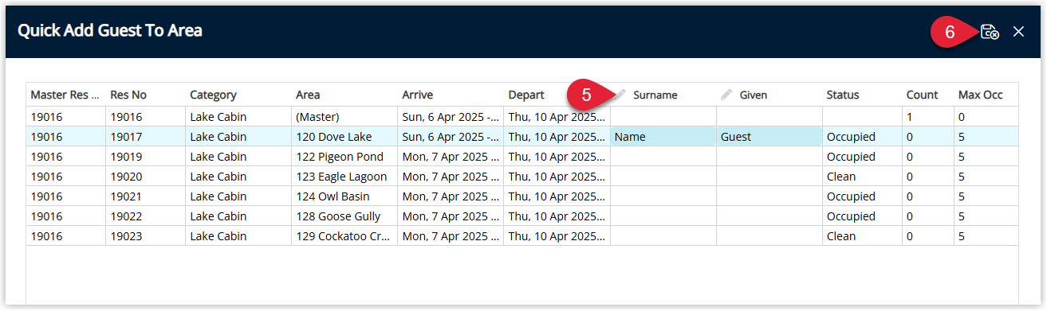This screenshot has height=311, width=1047.
Task: Click Surname cell in 122 Pigeon Pond row
Action: [x=663, y=157]
